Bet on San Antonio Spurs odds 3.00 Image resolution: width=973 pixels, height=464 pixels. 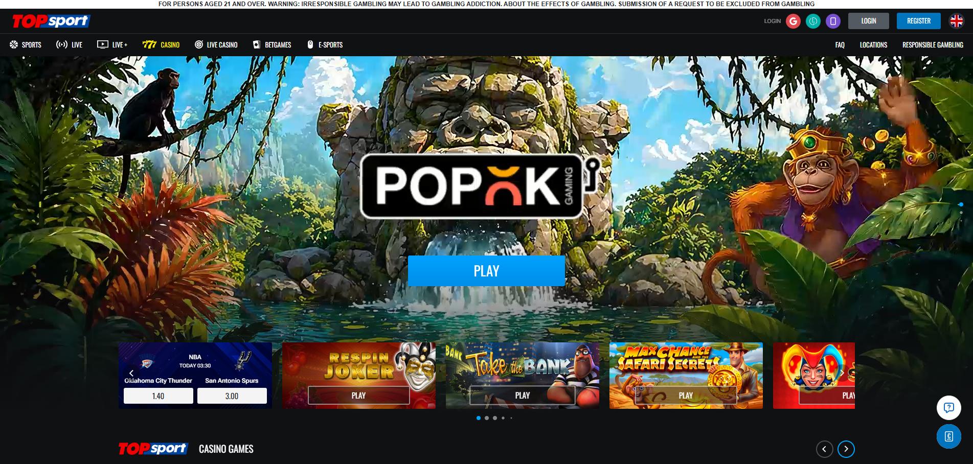(x=232, y=396)
